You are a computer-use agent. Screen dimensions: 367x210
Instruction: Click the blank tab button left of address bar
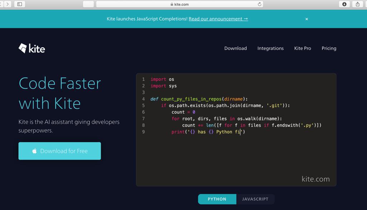pyautogui.click(x=89, y=4)
